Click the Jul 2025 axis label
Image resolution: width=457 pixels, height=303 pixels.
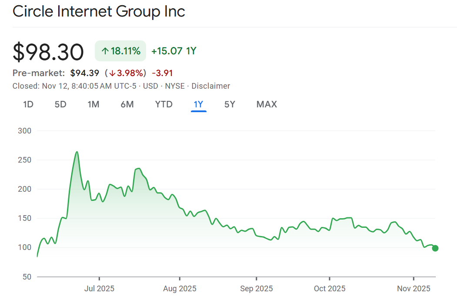(99, 289)
